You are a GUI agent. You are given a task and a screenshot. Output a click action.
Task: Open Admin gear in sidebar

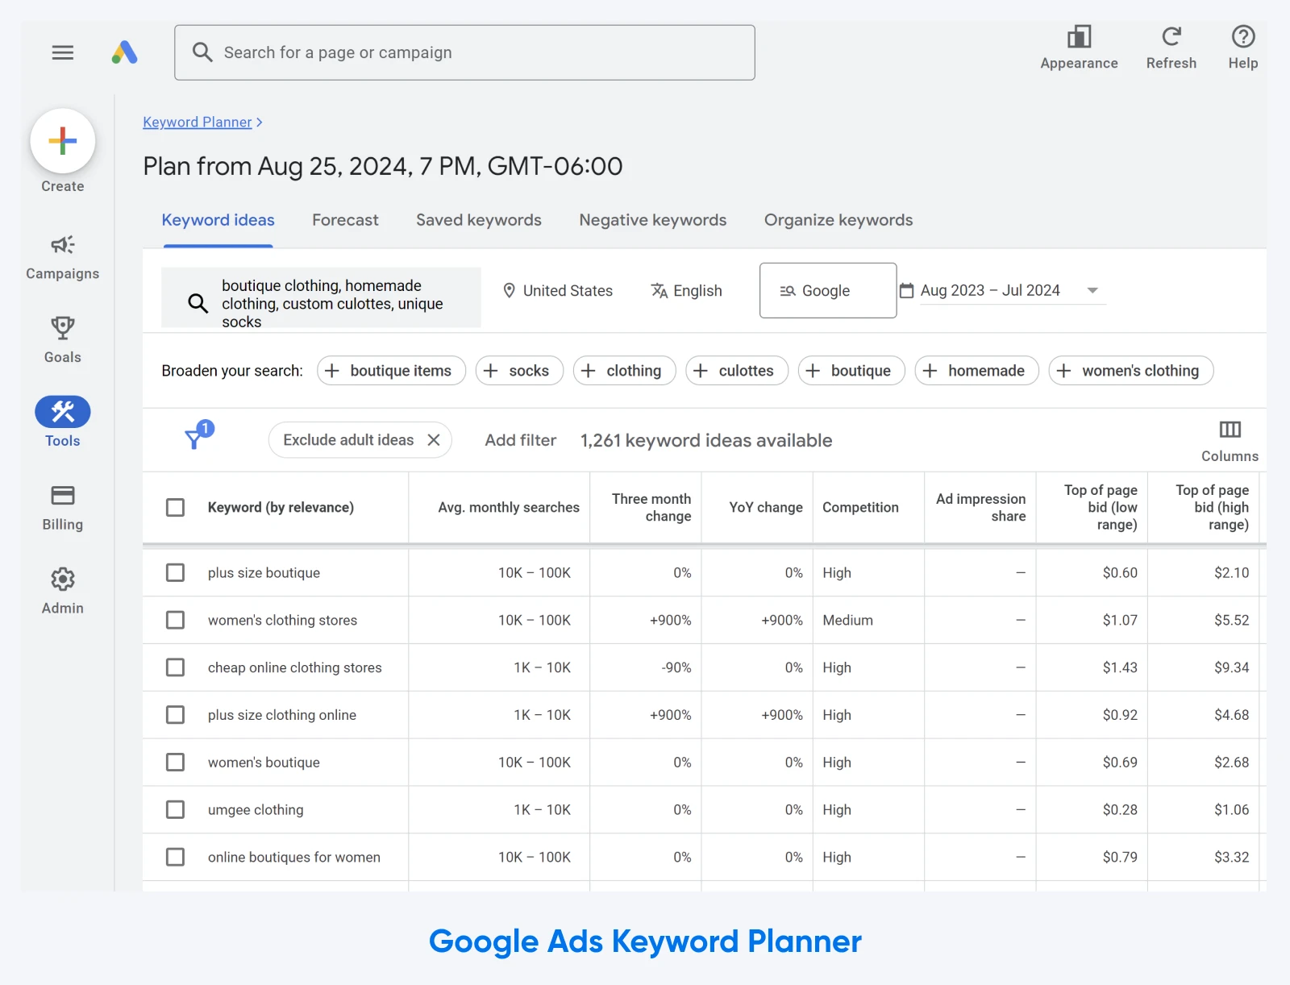point(63,579)
